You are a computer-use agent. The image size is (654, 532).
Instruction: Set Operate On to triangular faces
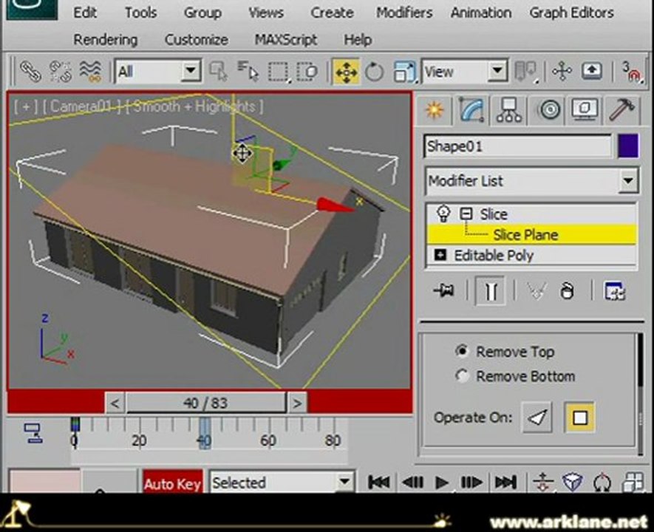click(x=537, y=417)
